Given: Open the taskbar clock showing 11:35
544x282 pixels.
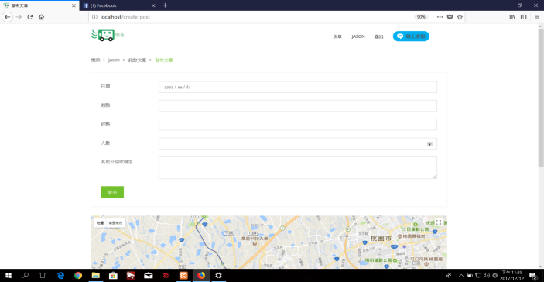Looking at the screenshot, I should coord(512,275).
